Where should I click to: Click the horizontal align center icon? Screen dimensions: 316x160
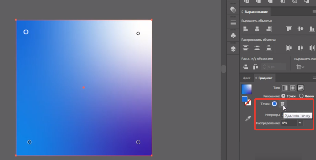coord(257,29)
